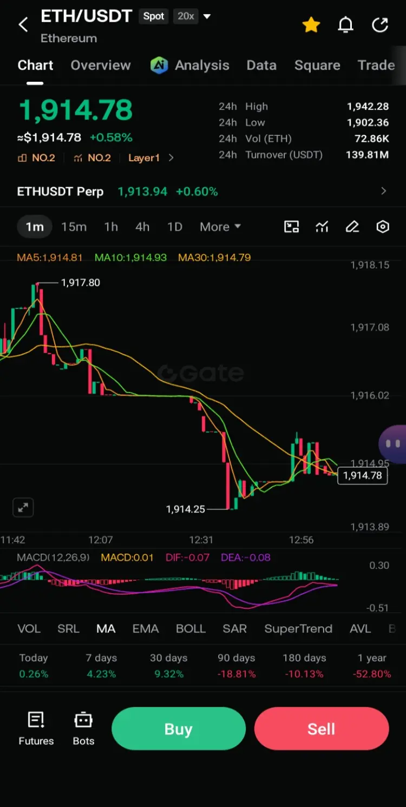The image size is (406, 807).
Task: Tap the 7 days 4.23% performance
Action: [x=101, y=666]
